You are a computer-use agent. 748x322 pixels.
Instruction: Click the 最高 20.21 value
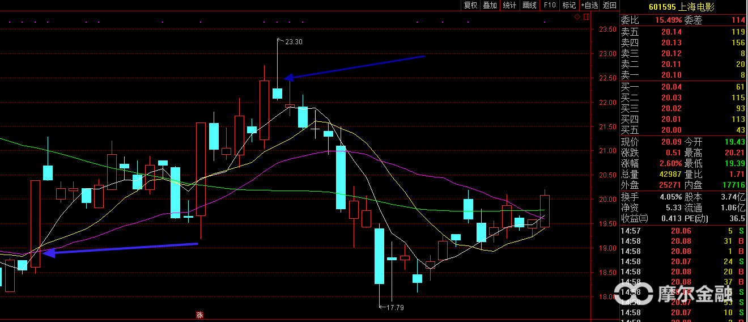coord(736,152)
